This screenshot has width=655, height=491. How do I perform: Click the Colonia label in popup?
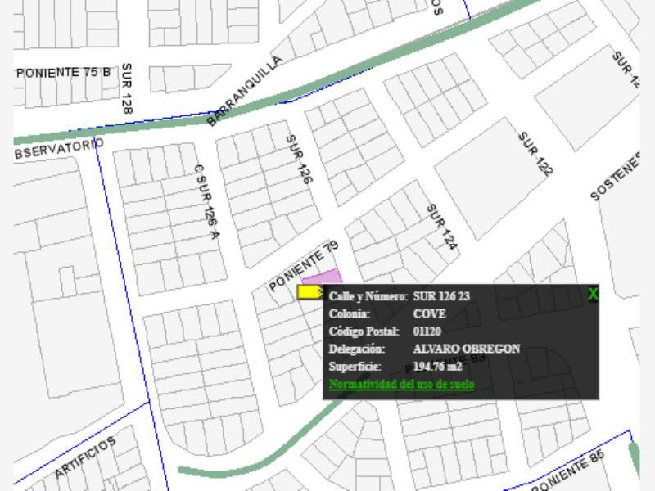pyautogui.click(x=350, y=313)
